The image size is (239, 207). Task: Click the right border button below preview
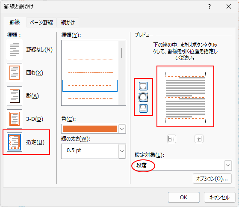[199, 139]
